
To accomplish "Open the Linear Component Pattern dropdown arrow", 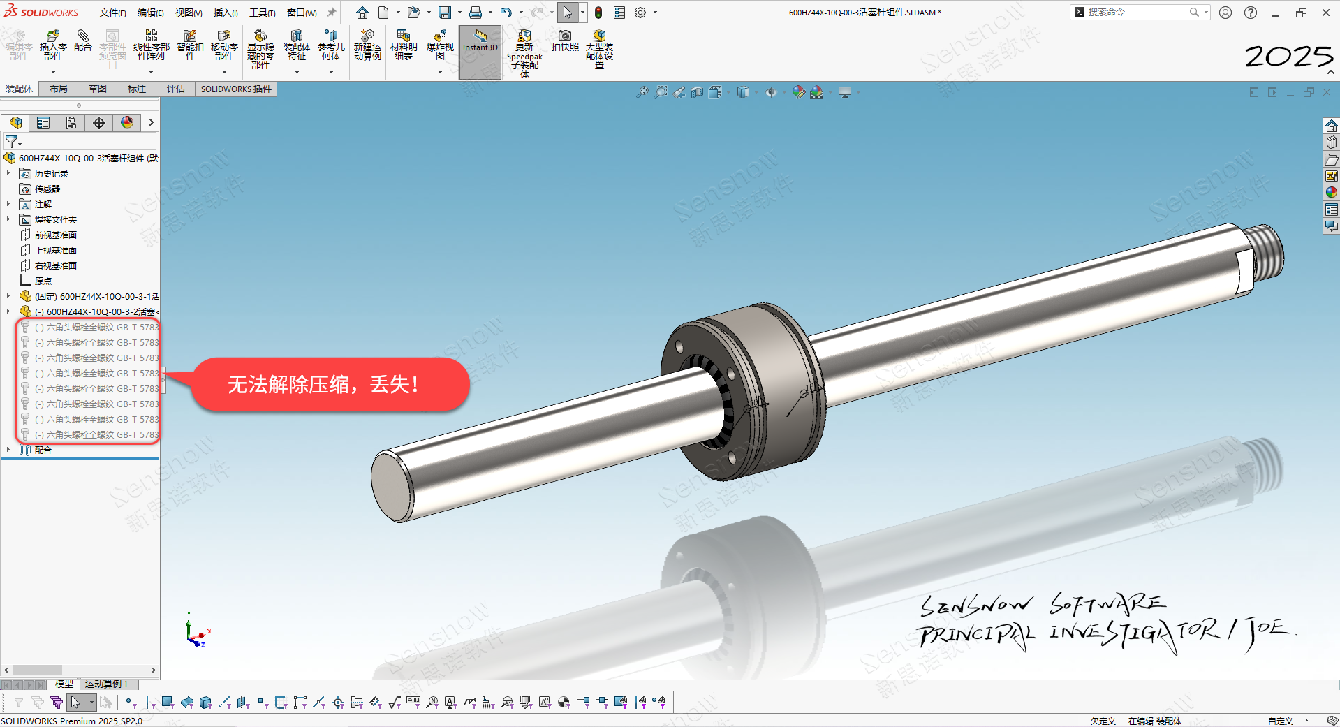I will click(x=151, y=72).
